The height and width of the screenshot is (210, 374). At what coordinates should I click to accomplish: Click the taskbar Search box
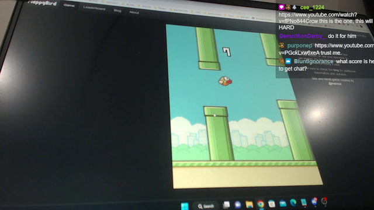pos(206,206)
